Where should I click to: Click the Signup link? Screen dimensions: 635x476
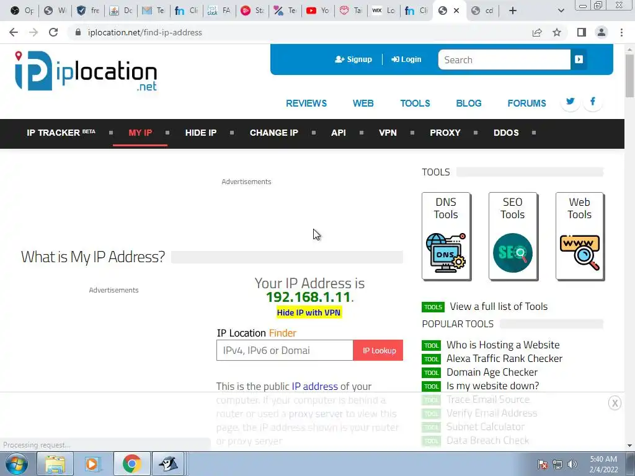pos(353,59)
